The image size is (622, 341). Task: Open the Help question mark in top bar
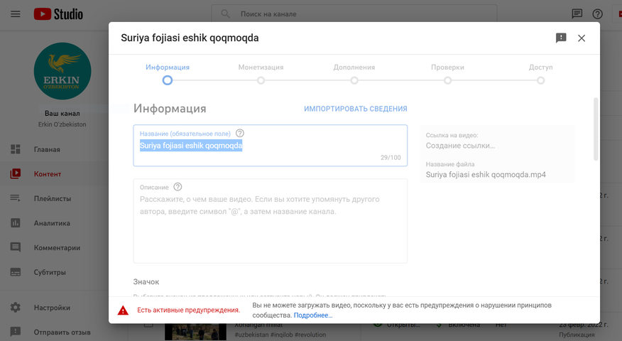pos(597,14)
